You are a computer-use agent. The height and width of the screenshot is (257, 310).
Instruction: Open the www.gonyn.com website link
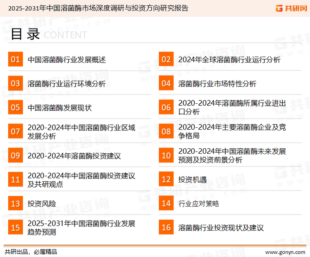[x=285, y=252]
